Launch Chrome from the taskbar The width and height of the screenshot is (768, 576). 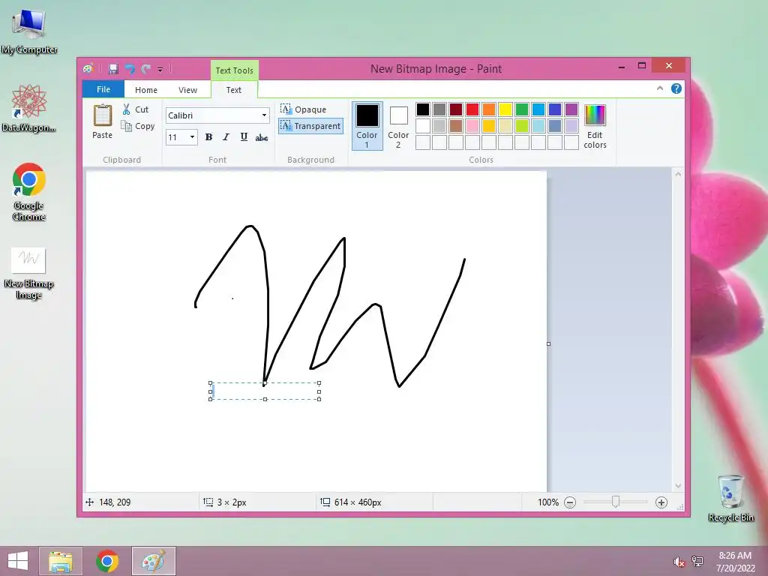pyautogui.click(x=107, y=561)
